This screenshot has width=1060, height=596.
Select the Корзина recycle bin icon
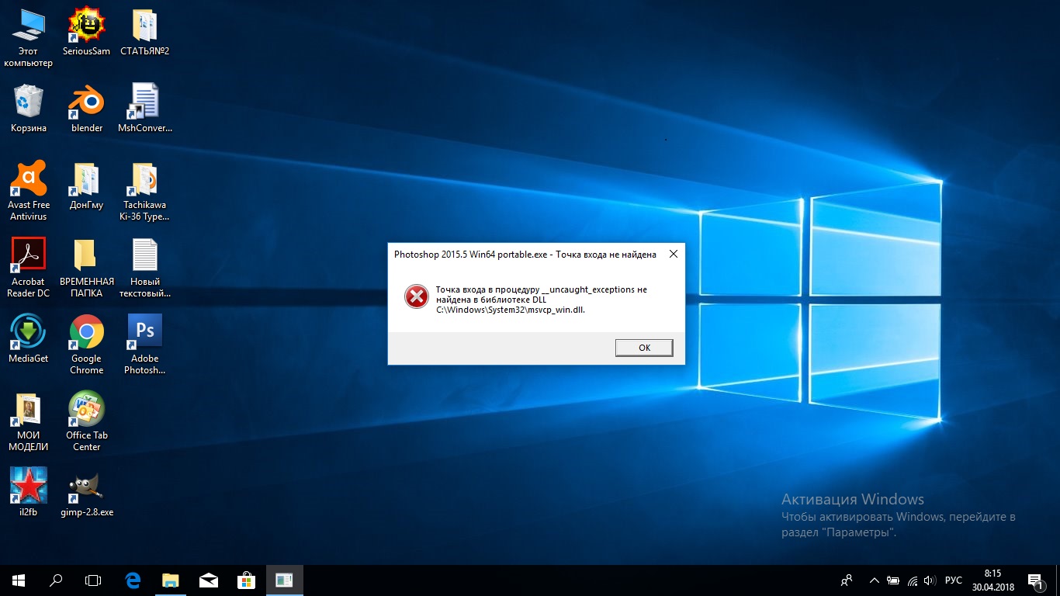[28, 109]
